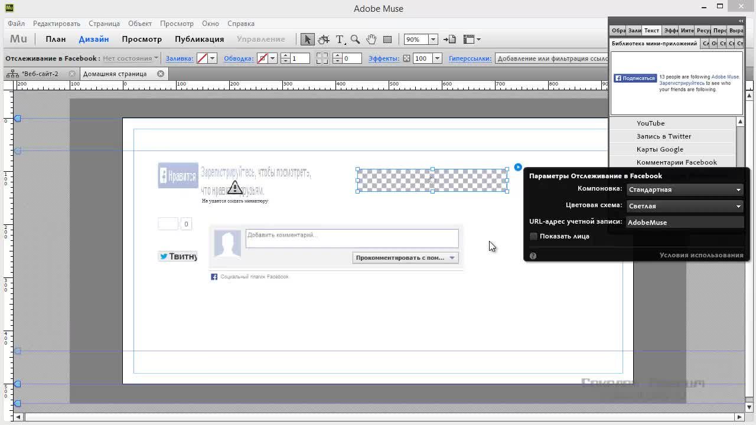Click the stroke swatch with red slash
This screenshot has height=425, width=756.
263,58
